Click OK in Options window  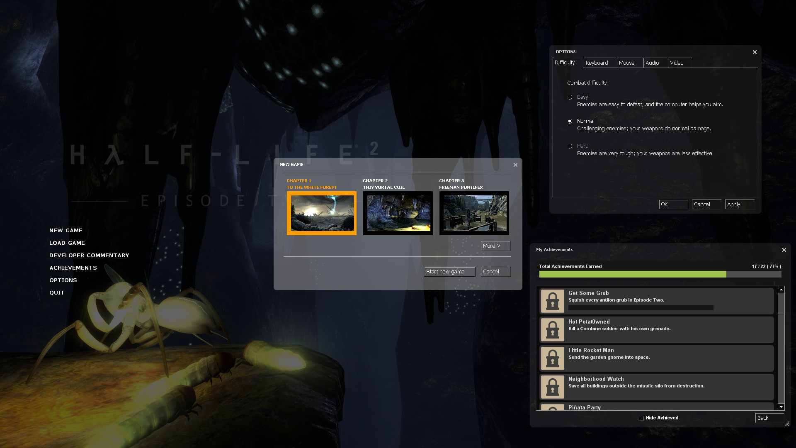tap(673, 205)
